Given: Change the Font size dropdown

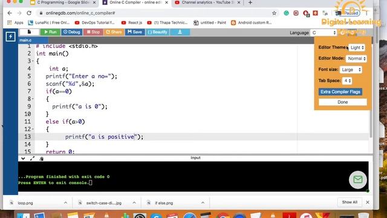Looking at the screenshot, I should click(351, 70).
